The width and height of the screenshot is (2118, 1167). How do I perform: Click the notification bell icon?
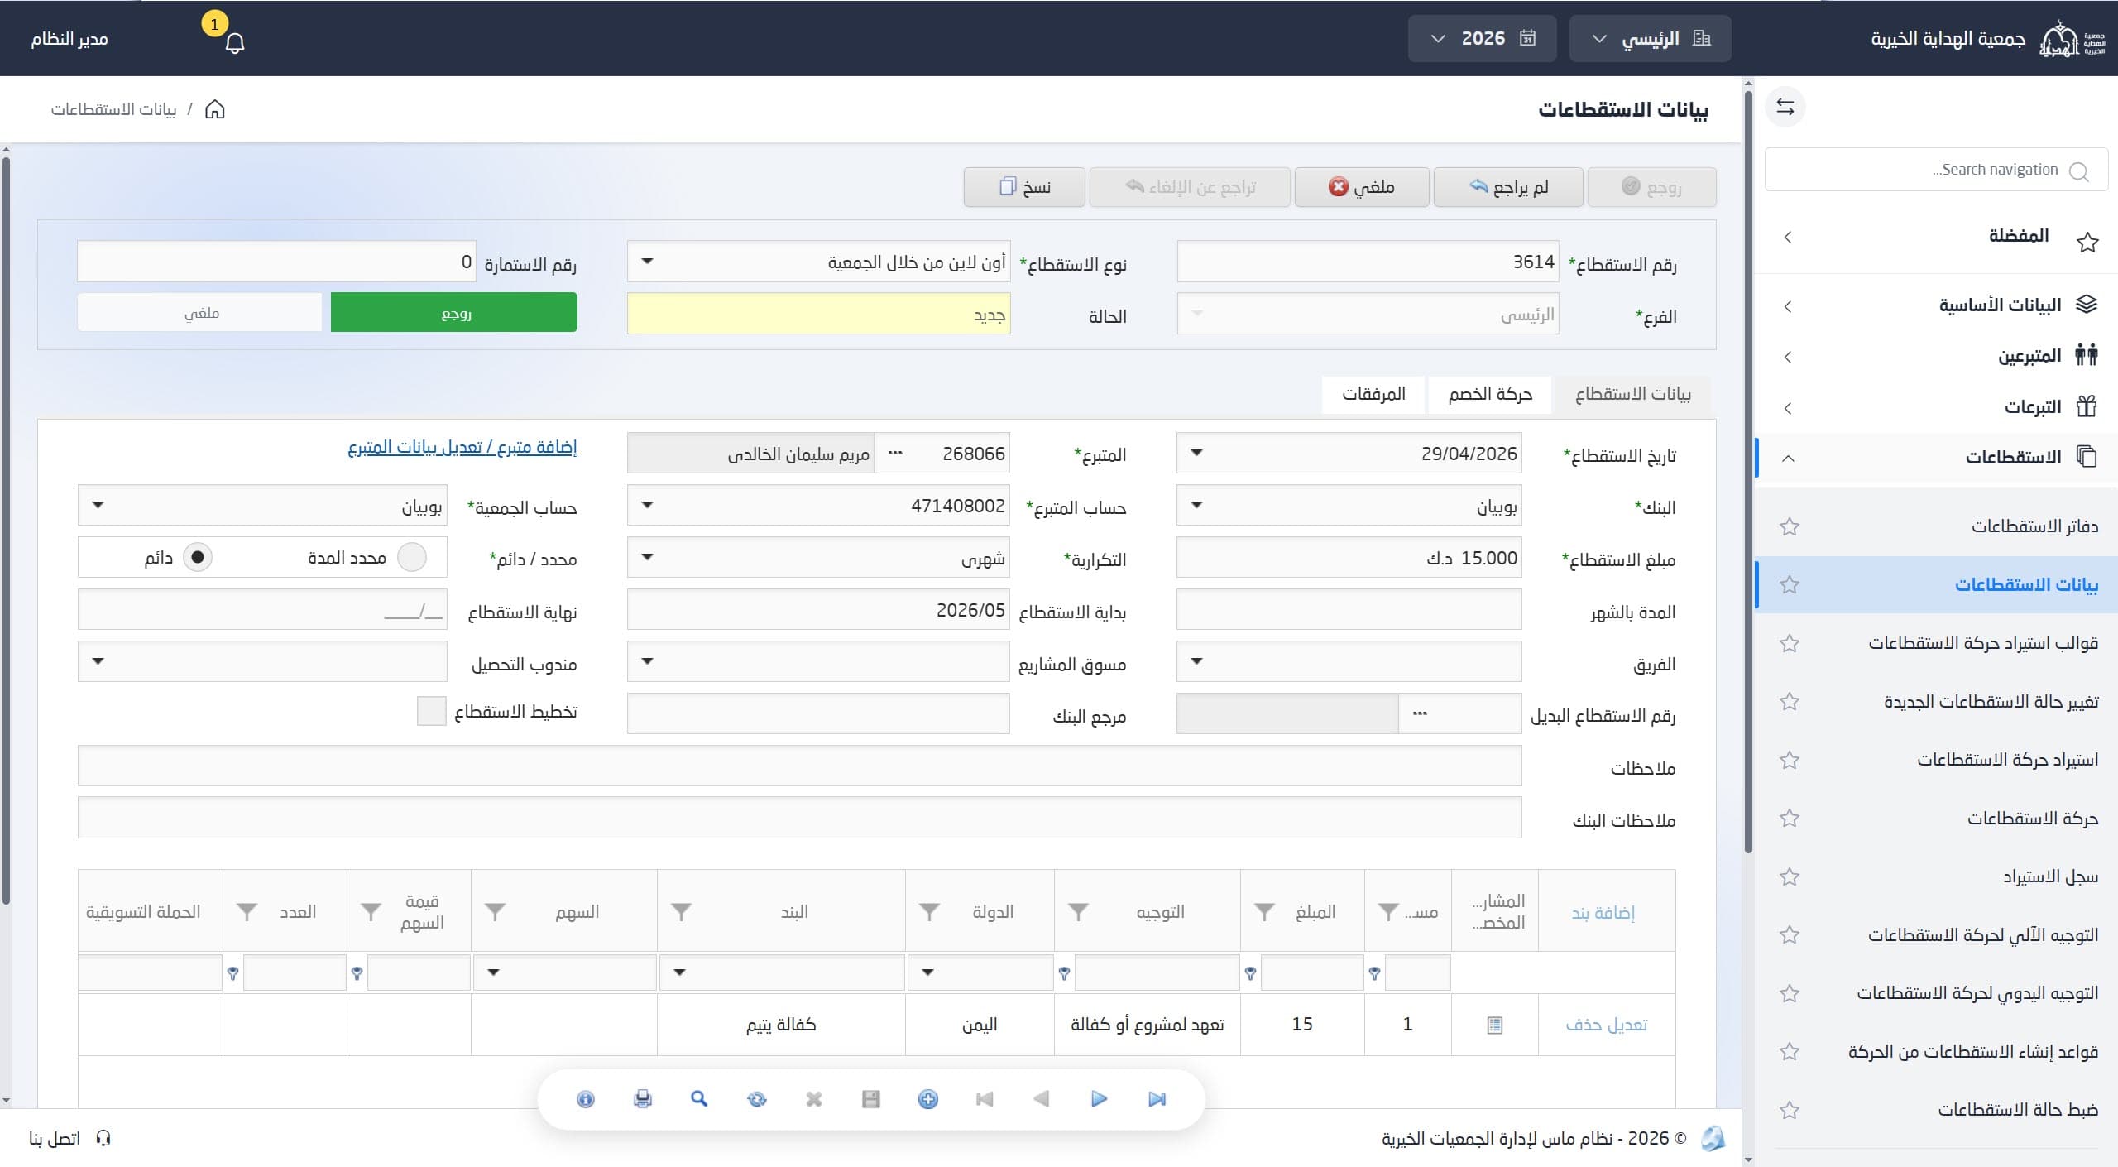coord(235,43)
